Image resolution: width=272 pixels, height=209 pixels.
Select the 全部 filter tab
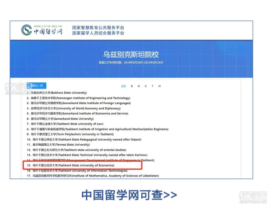coord(123,86)
